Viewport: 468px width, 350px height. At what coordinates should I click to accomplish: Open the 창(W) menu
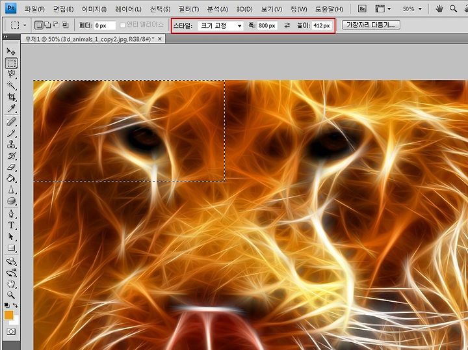pyautogui.click(x=298, y=9)
